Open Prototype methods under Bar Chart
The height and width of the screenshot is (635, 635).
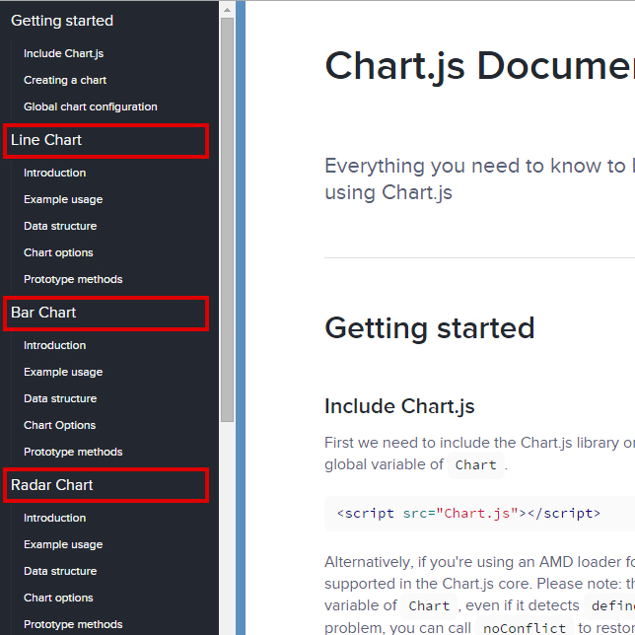coord(73,452)
